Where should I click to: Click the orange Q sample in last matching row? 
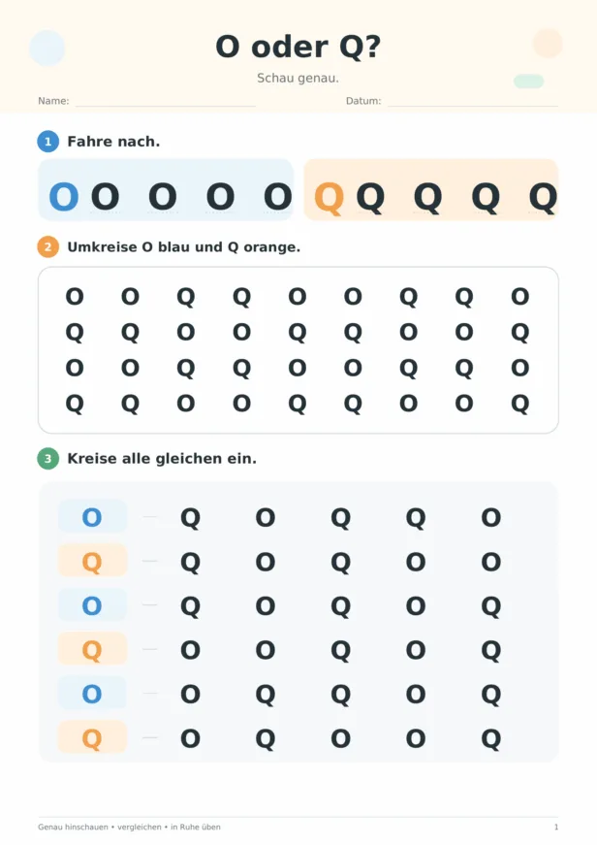92,738
